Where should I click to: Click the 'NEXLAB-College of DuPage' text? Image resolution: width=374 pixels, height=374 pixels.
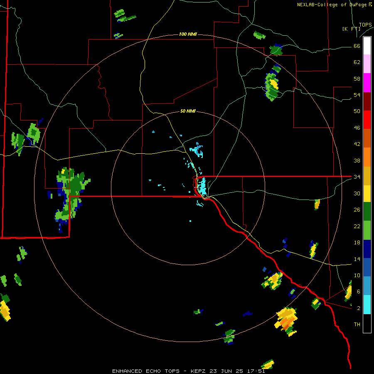332,5
